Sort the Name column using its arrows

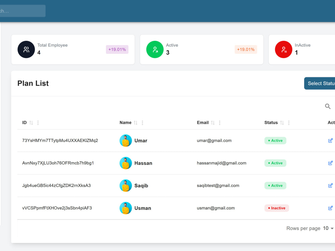pyautogui.click(x=135, y=122)
